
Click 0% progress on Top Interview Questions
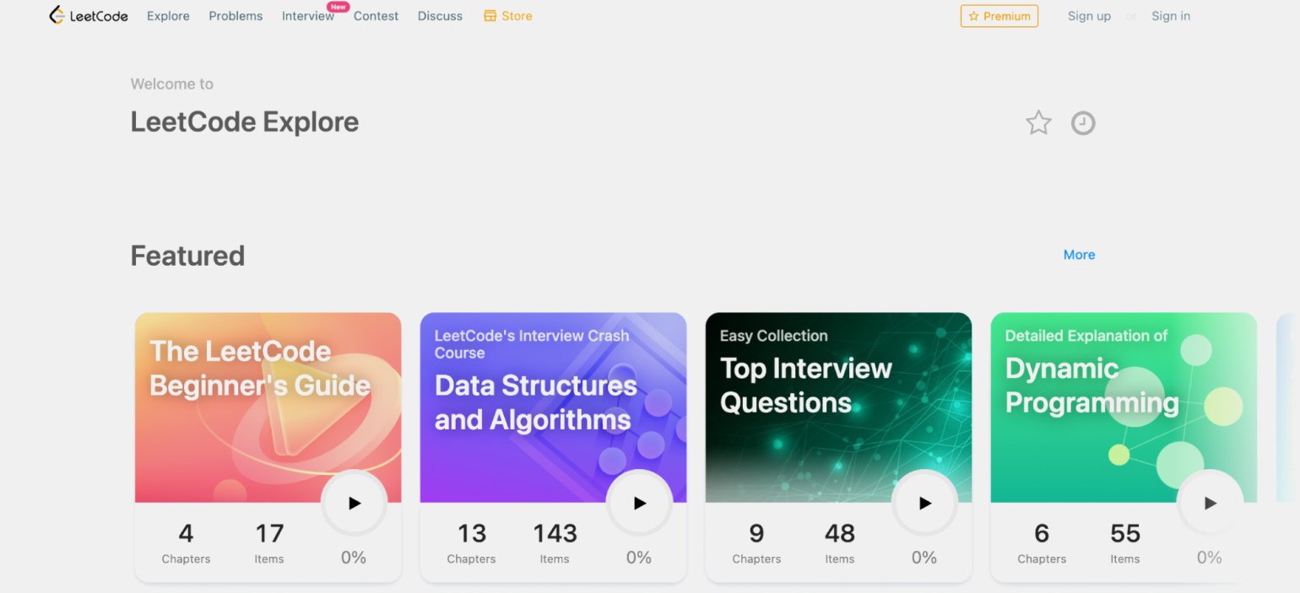coord(924,558)
